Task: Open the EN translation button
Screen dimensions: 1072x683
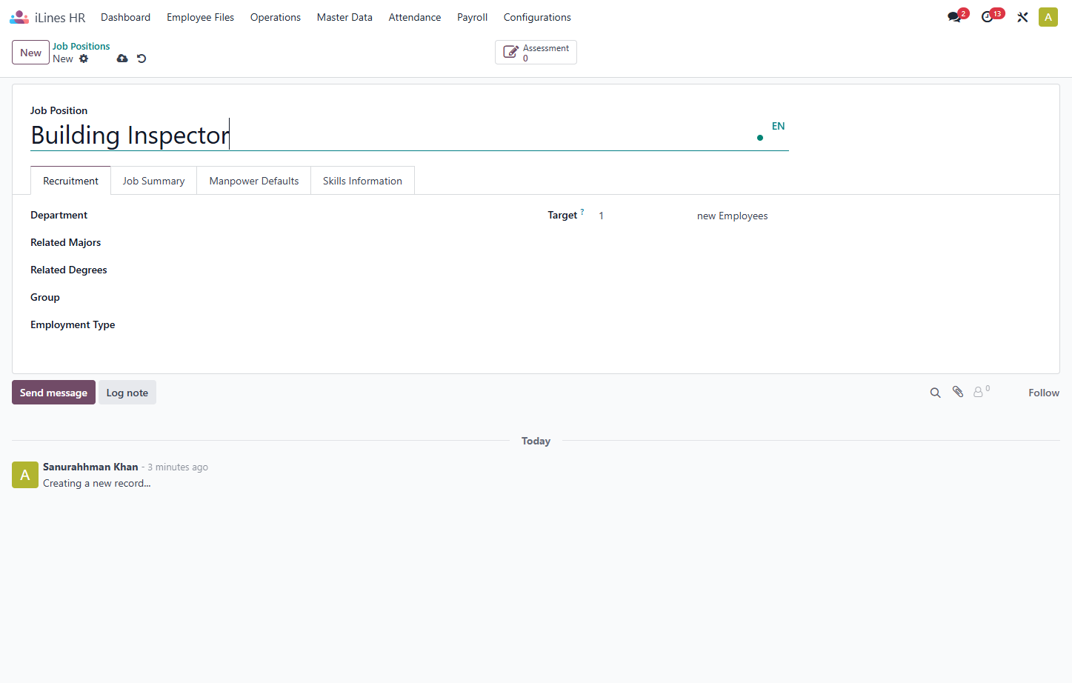Action: (778, 126)
